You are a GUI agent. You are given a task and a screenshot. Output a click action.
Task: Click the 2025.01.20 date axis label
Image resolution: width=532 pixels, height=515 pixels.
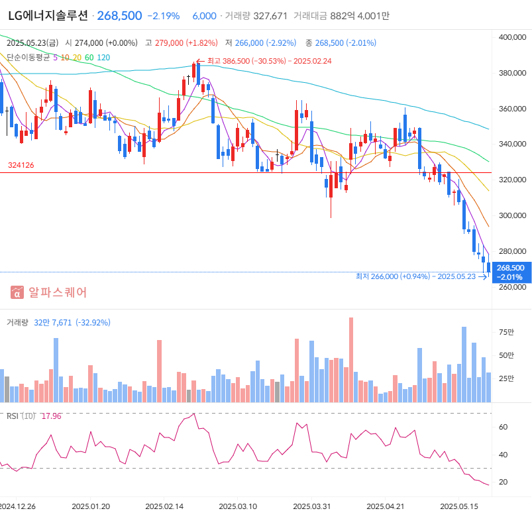[91, 506]
